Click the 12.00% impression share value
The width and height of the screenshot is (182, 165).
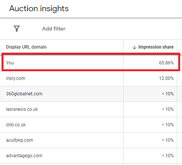pyautogui.click(x=166, y=78)
